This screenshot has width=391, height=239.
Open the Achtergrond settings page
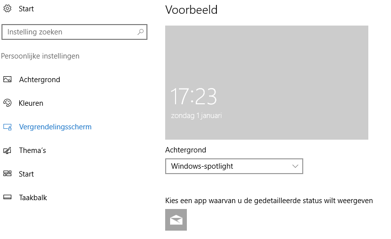tap(39, 80)
